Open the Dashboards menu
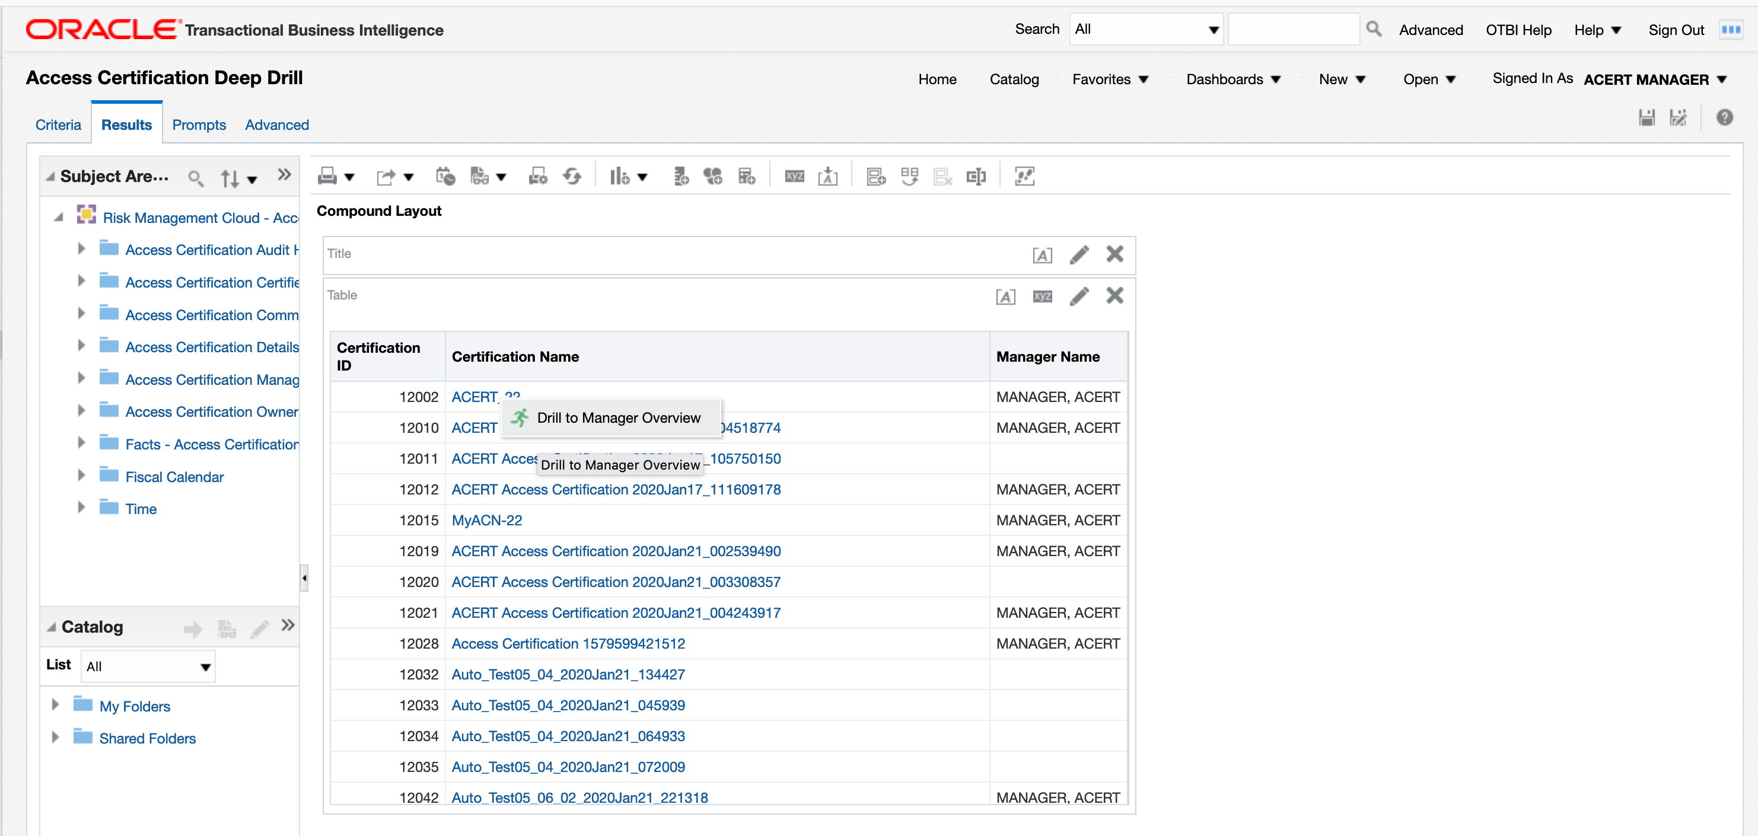 pyautogui.click(x=1233, y=79)
